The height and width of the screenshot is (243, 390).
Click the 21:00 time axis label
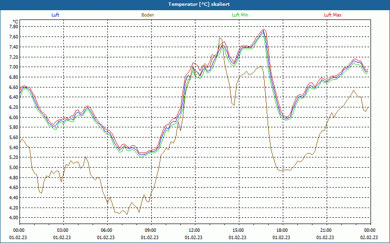pyautogui.click(x=326, y=230)
